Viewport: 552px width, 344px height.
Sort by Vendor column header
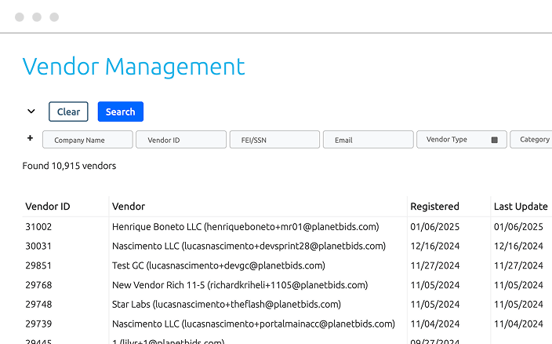pos(129,207)
